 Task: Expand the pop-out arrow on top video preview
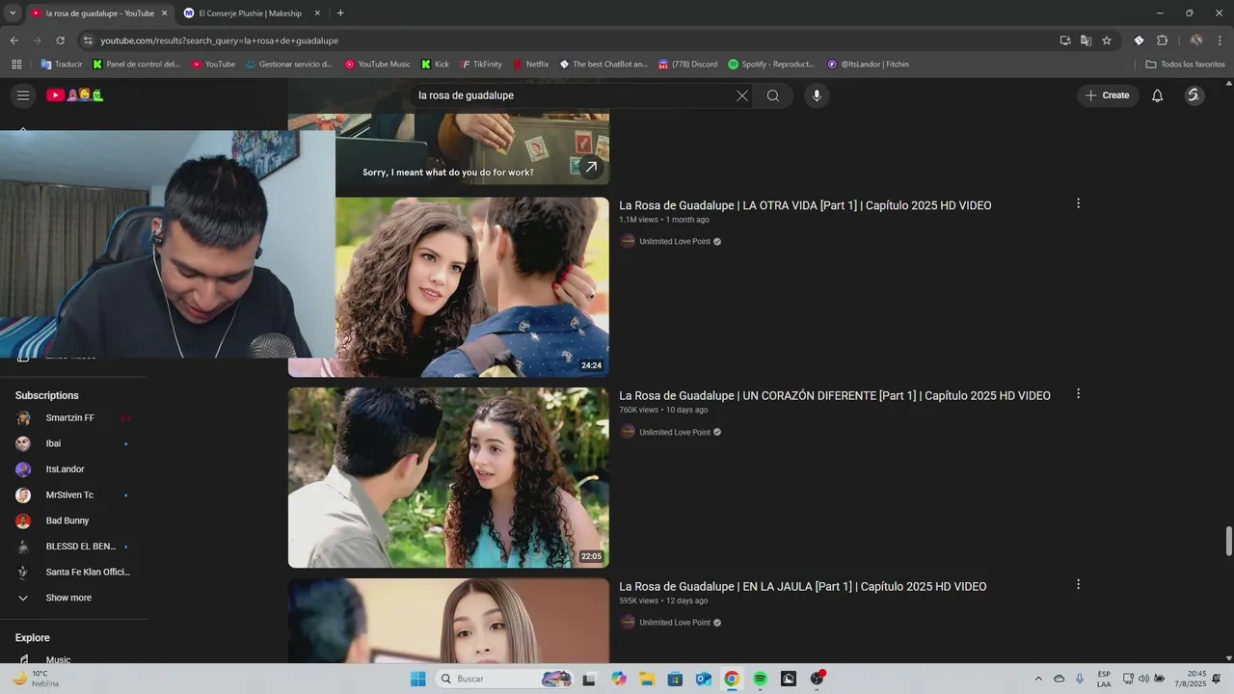pyautogui.click(x=591, y=167)
